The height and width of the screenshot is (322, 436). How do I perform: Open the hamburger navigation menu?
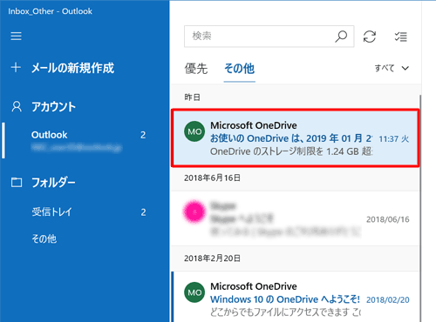click(16, 37)
